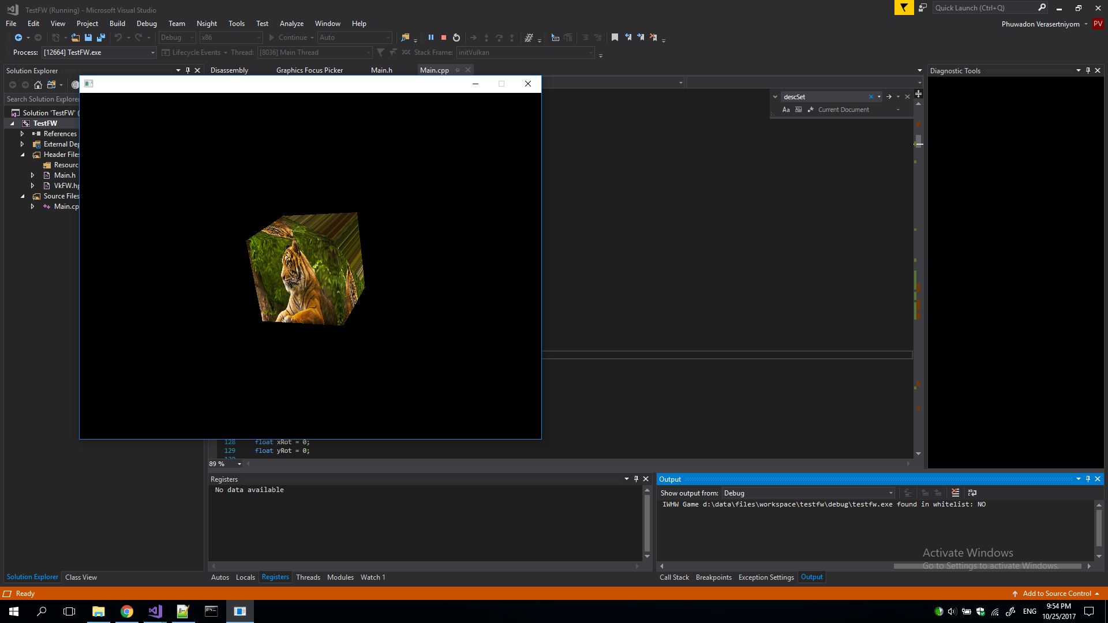Open Show output from Debug dropdown

click(890, 493)
